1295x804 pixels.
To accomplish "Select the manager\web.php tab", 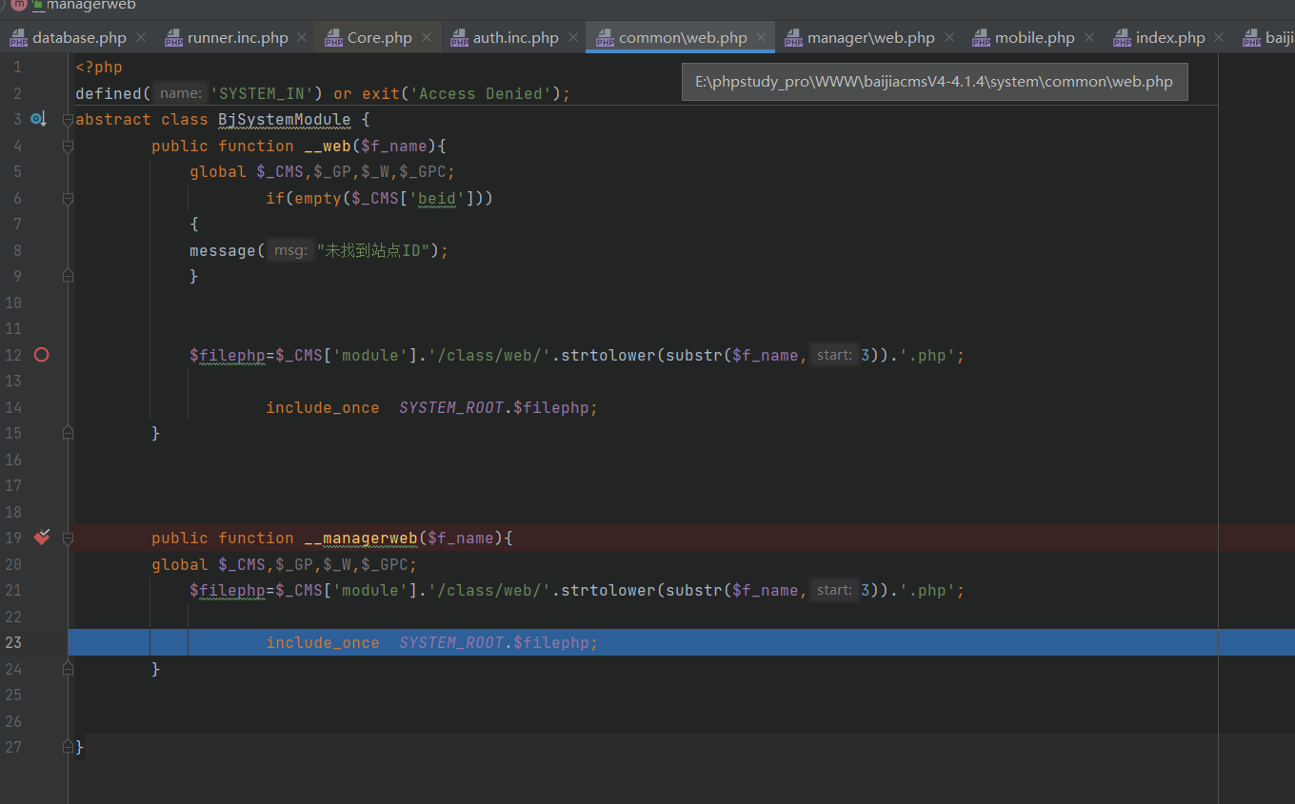I will [871, 38].
